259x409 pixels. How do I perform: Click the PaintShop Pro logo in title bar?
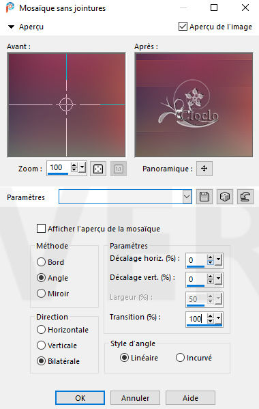tap(10, 8)
